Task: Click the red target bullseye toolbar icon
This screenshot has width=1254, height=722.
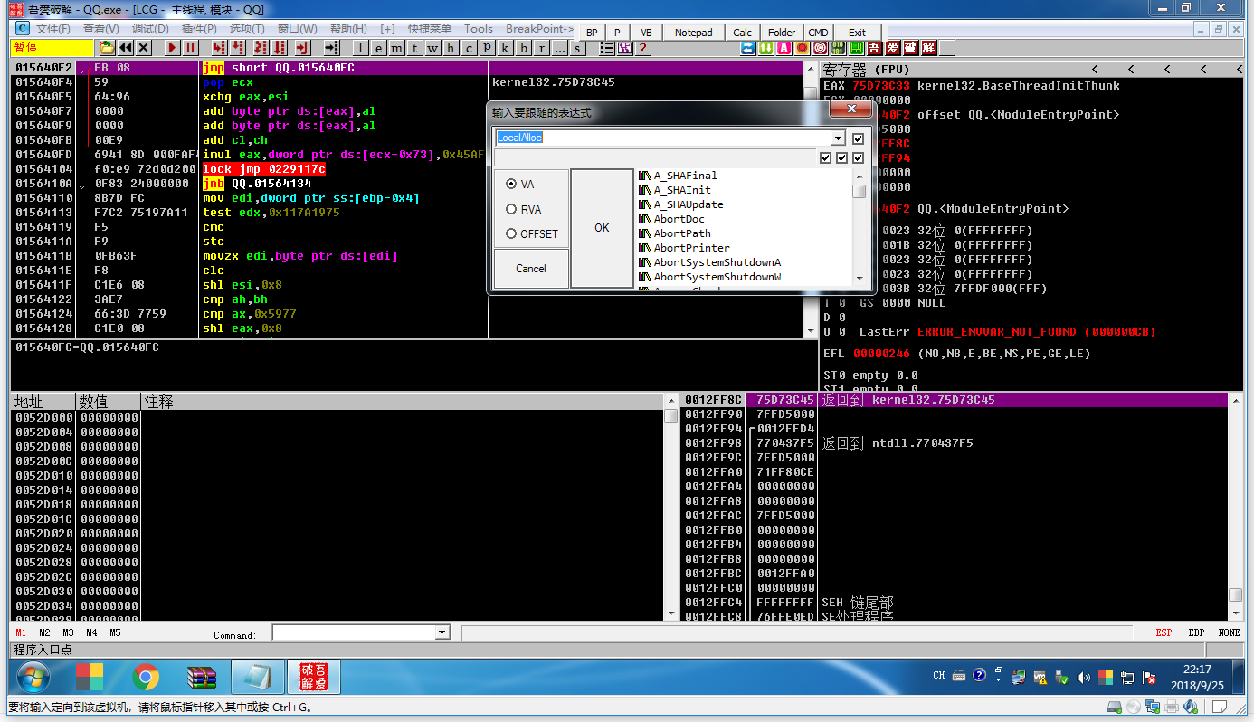Action: pyautogui.click(x=821, y=48)
